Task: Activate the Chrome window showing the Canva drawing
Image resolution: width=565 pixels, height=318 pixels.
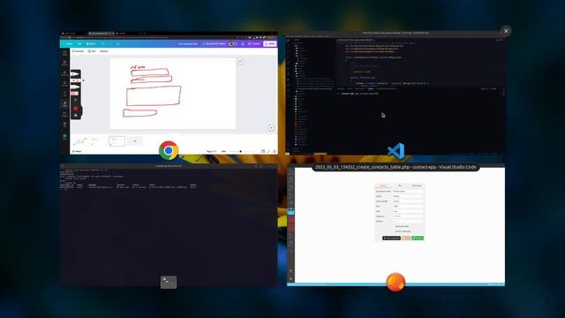Action: tap(169, 94)
